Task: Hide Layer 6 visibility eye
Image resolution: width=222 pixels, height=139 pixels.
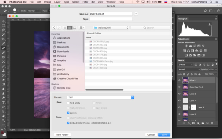Action: (x=179, y=107)
